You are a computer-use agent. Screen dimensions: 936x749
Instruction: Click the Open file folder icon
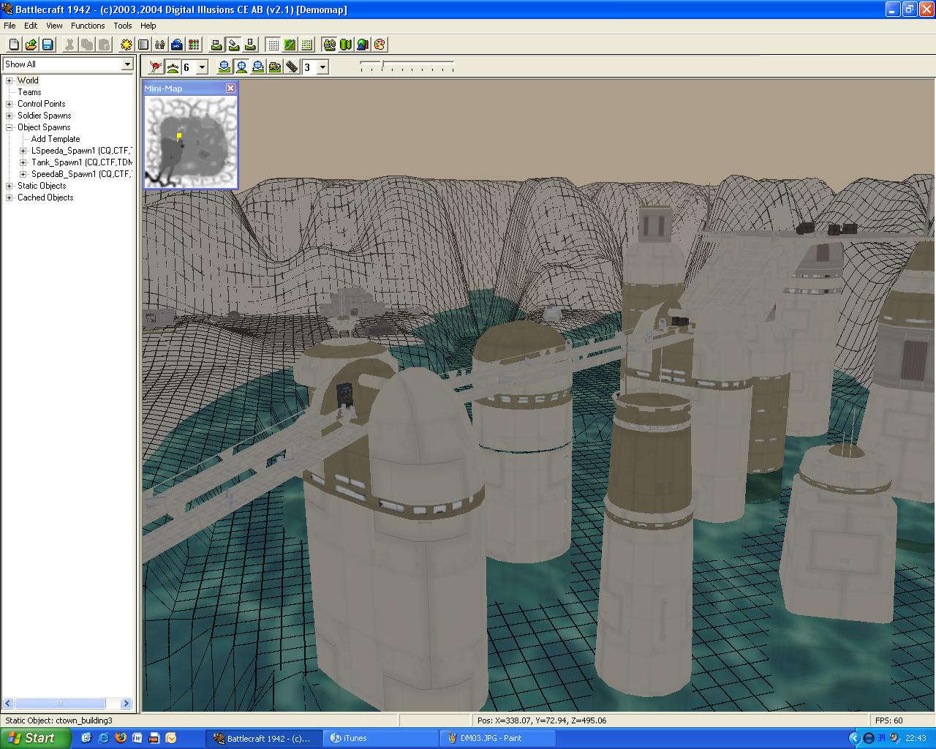(31, 45)
